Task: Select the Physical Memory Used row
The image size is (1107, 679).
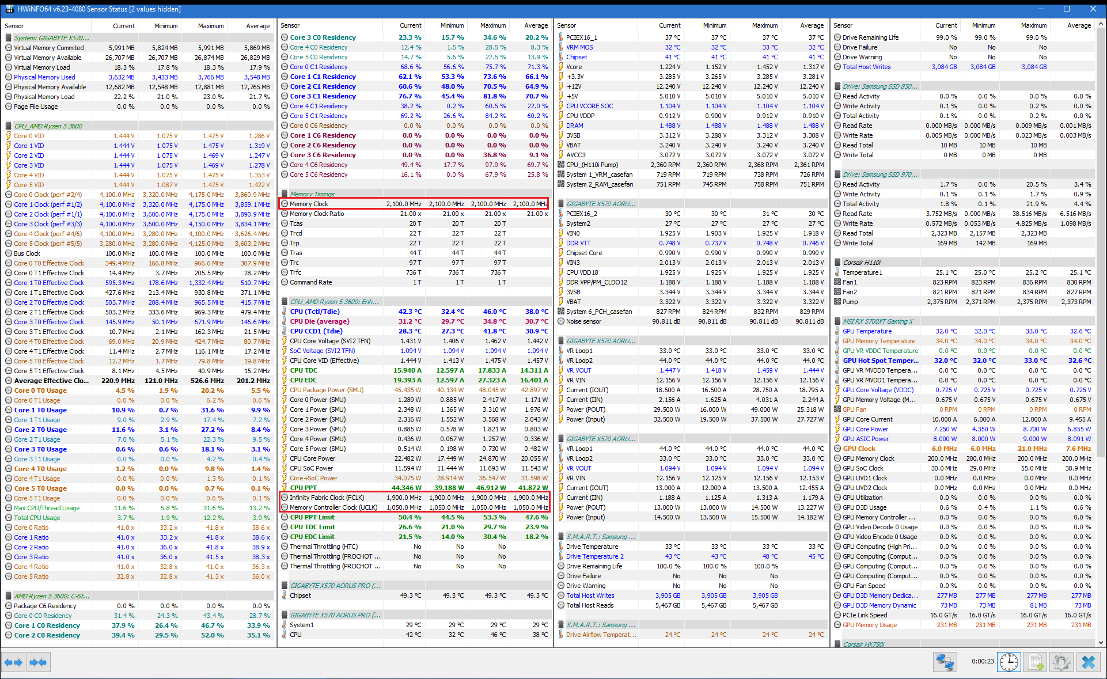Action: (138, 77)
